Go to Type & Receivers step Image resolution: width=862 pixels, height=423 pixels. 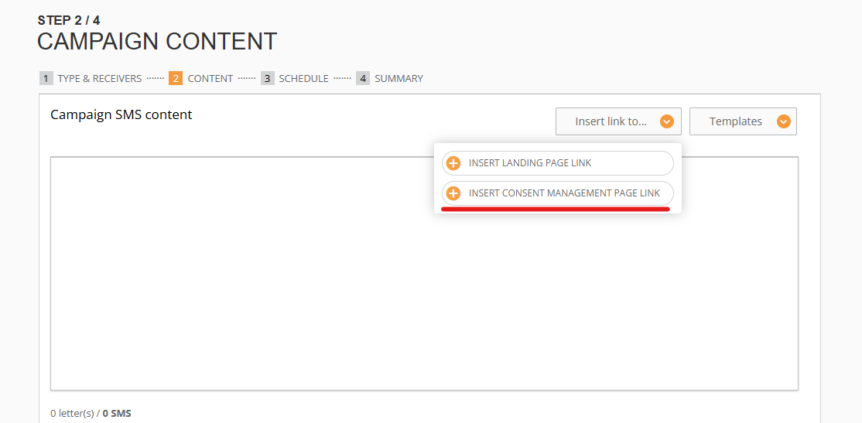tap(99, 78)
